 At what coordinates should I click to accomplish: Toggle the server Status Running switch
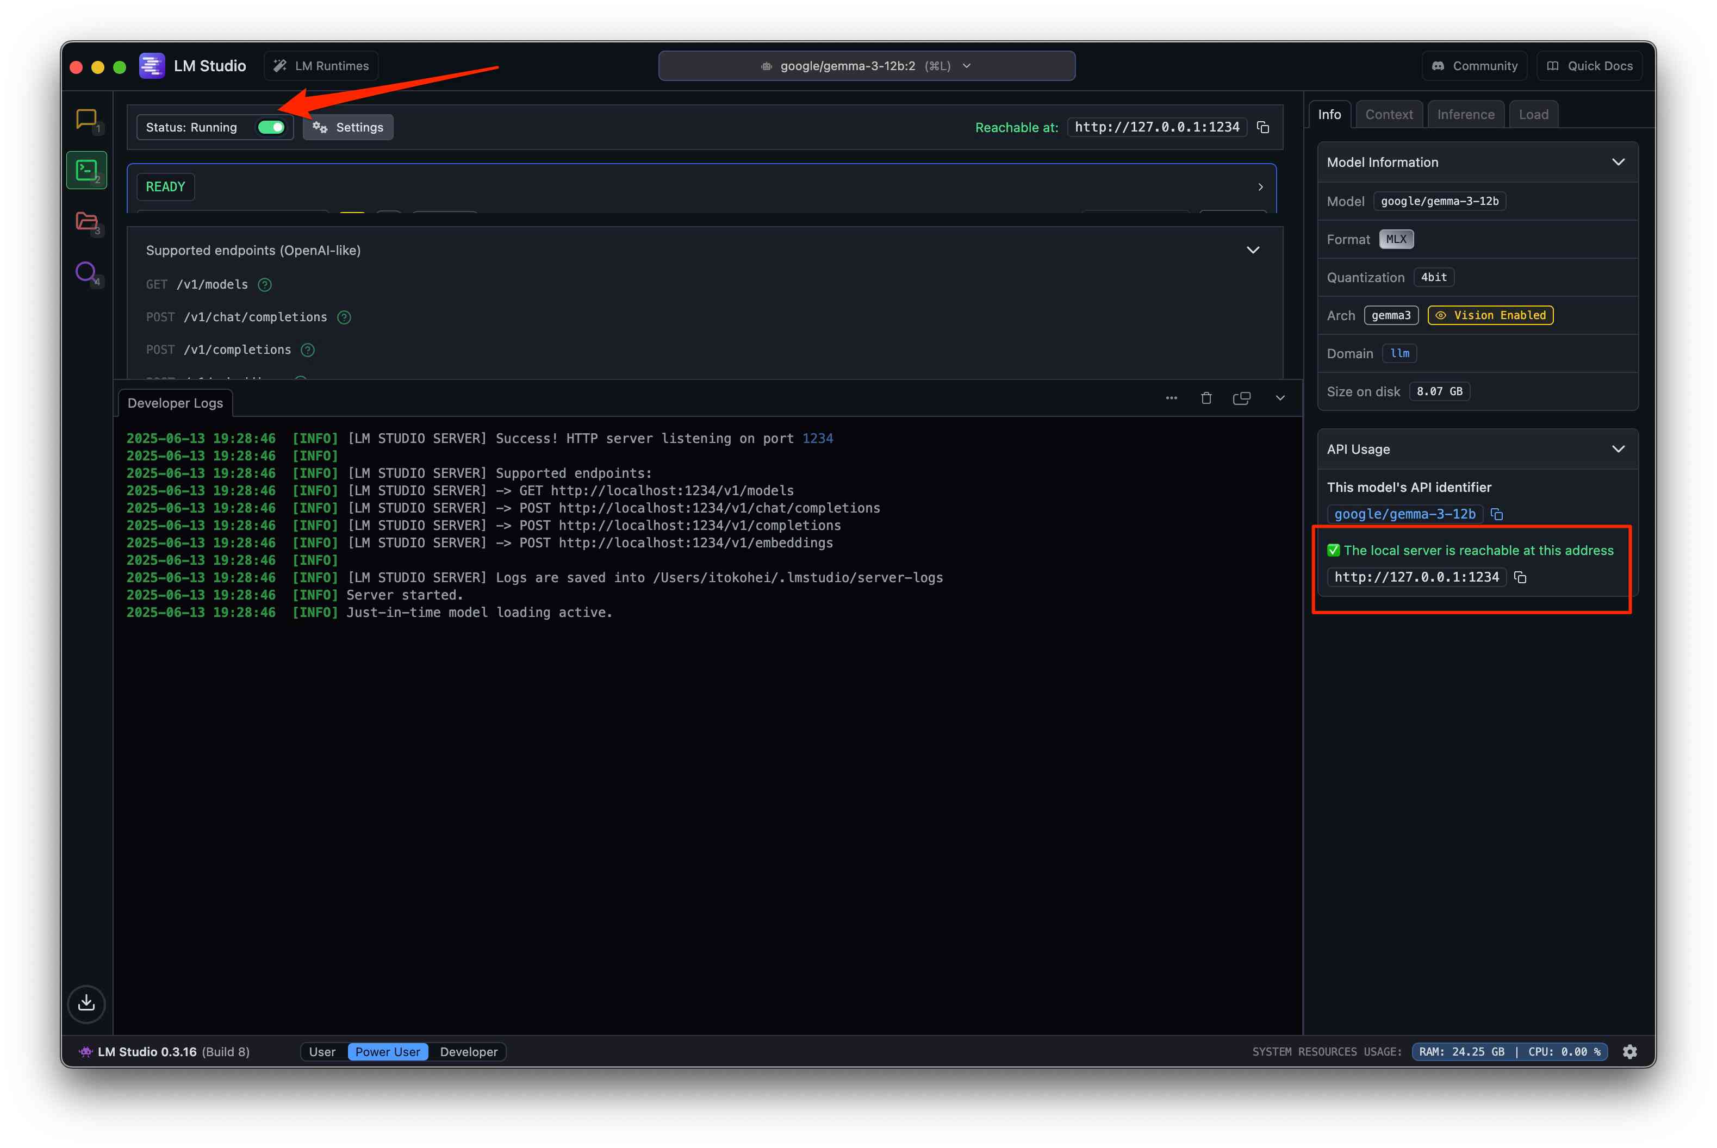[x=271, y=127]
